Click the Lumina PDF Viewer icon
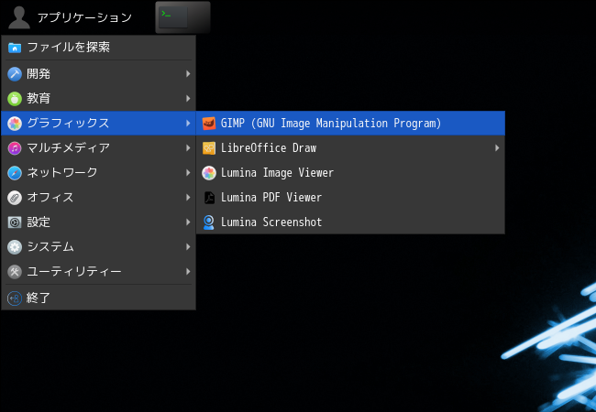This screenshot has height=412, width=596. point(209,198)
